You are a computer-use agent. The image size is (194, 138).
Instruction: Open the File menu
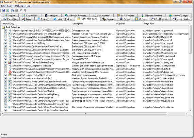click(3, 6)
